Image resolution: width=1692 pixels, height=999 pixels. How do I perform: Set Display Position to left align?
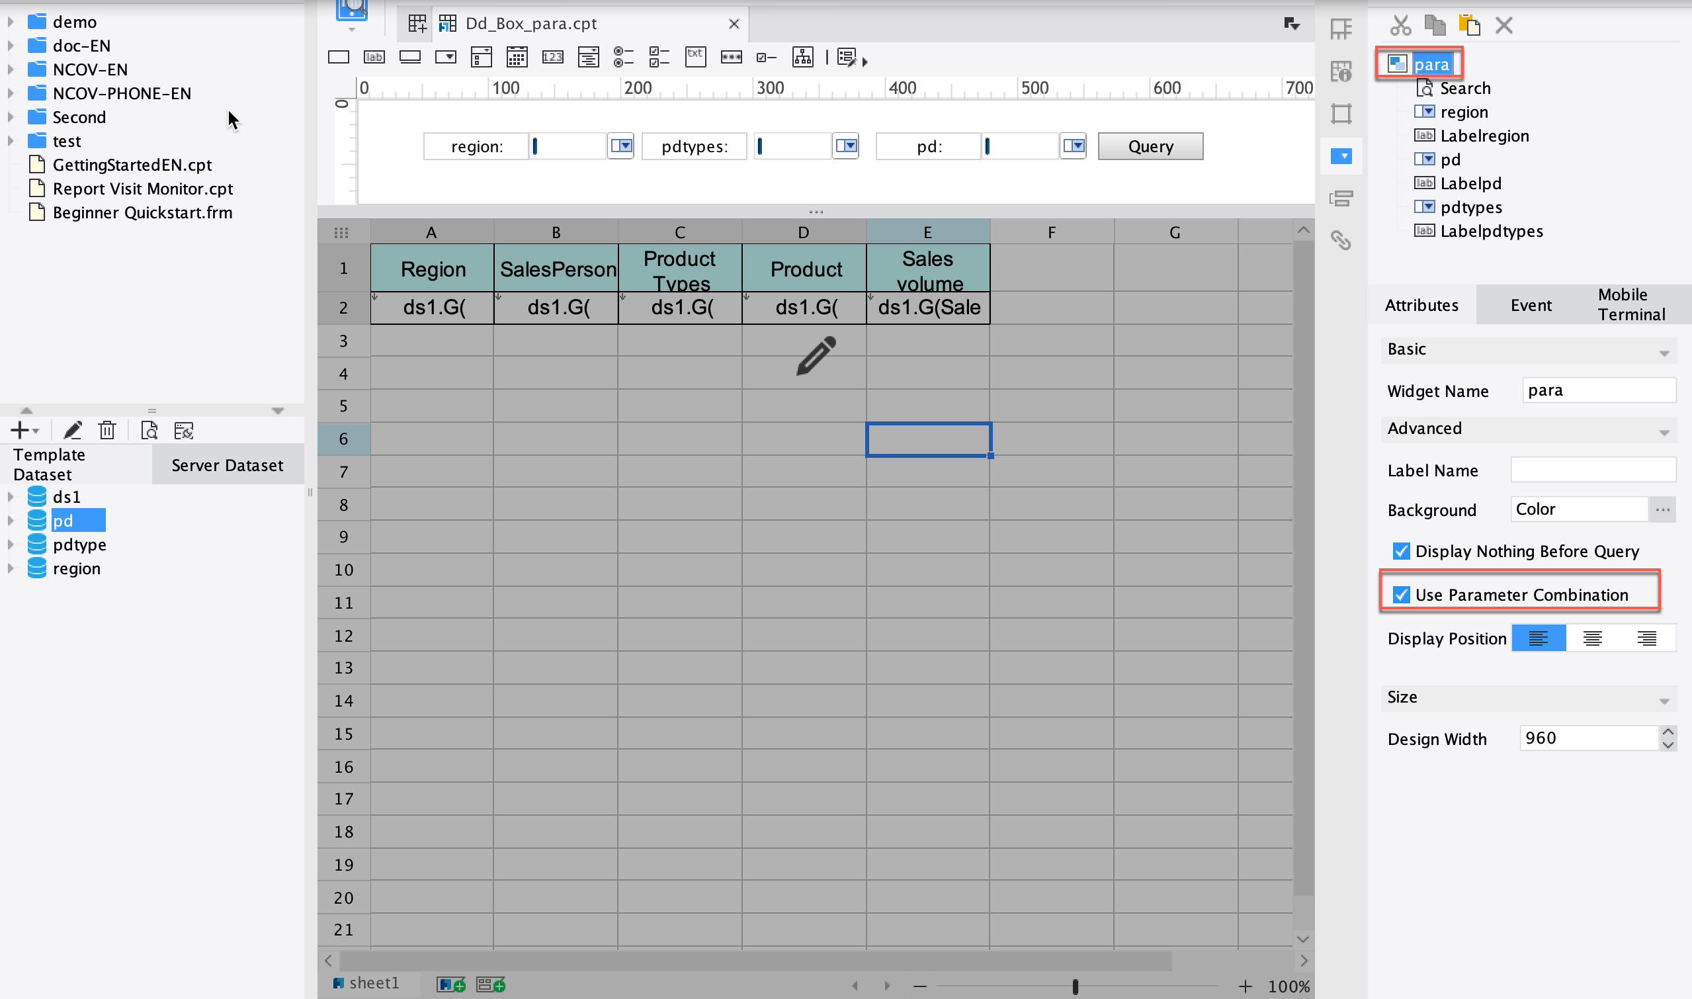point(1539,638)
